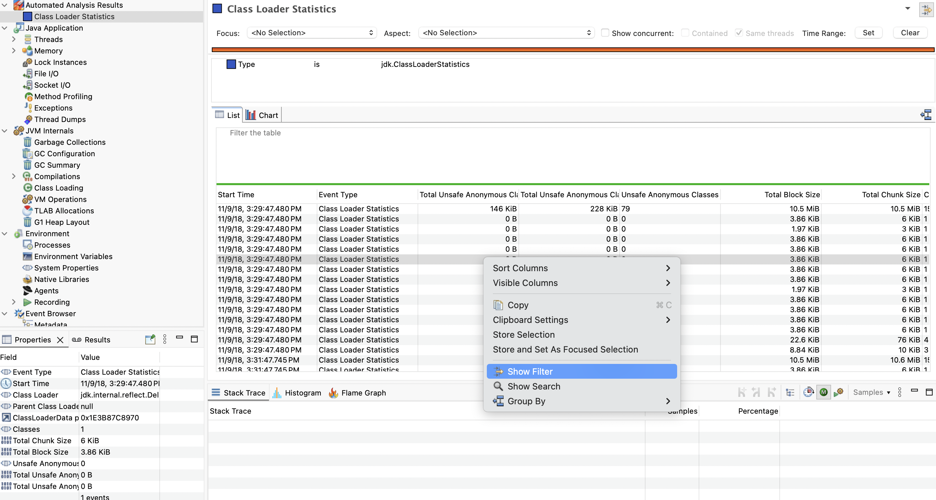This screenshot has width=936, height=500.
Task: Click the Histogram tab icon
Action: point(277,393)
